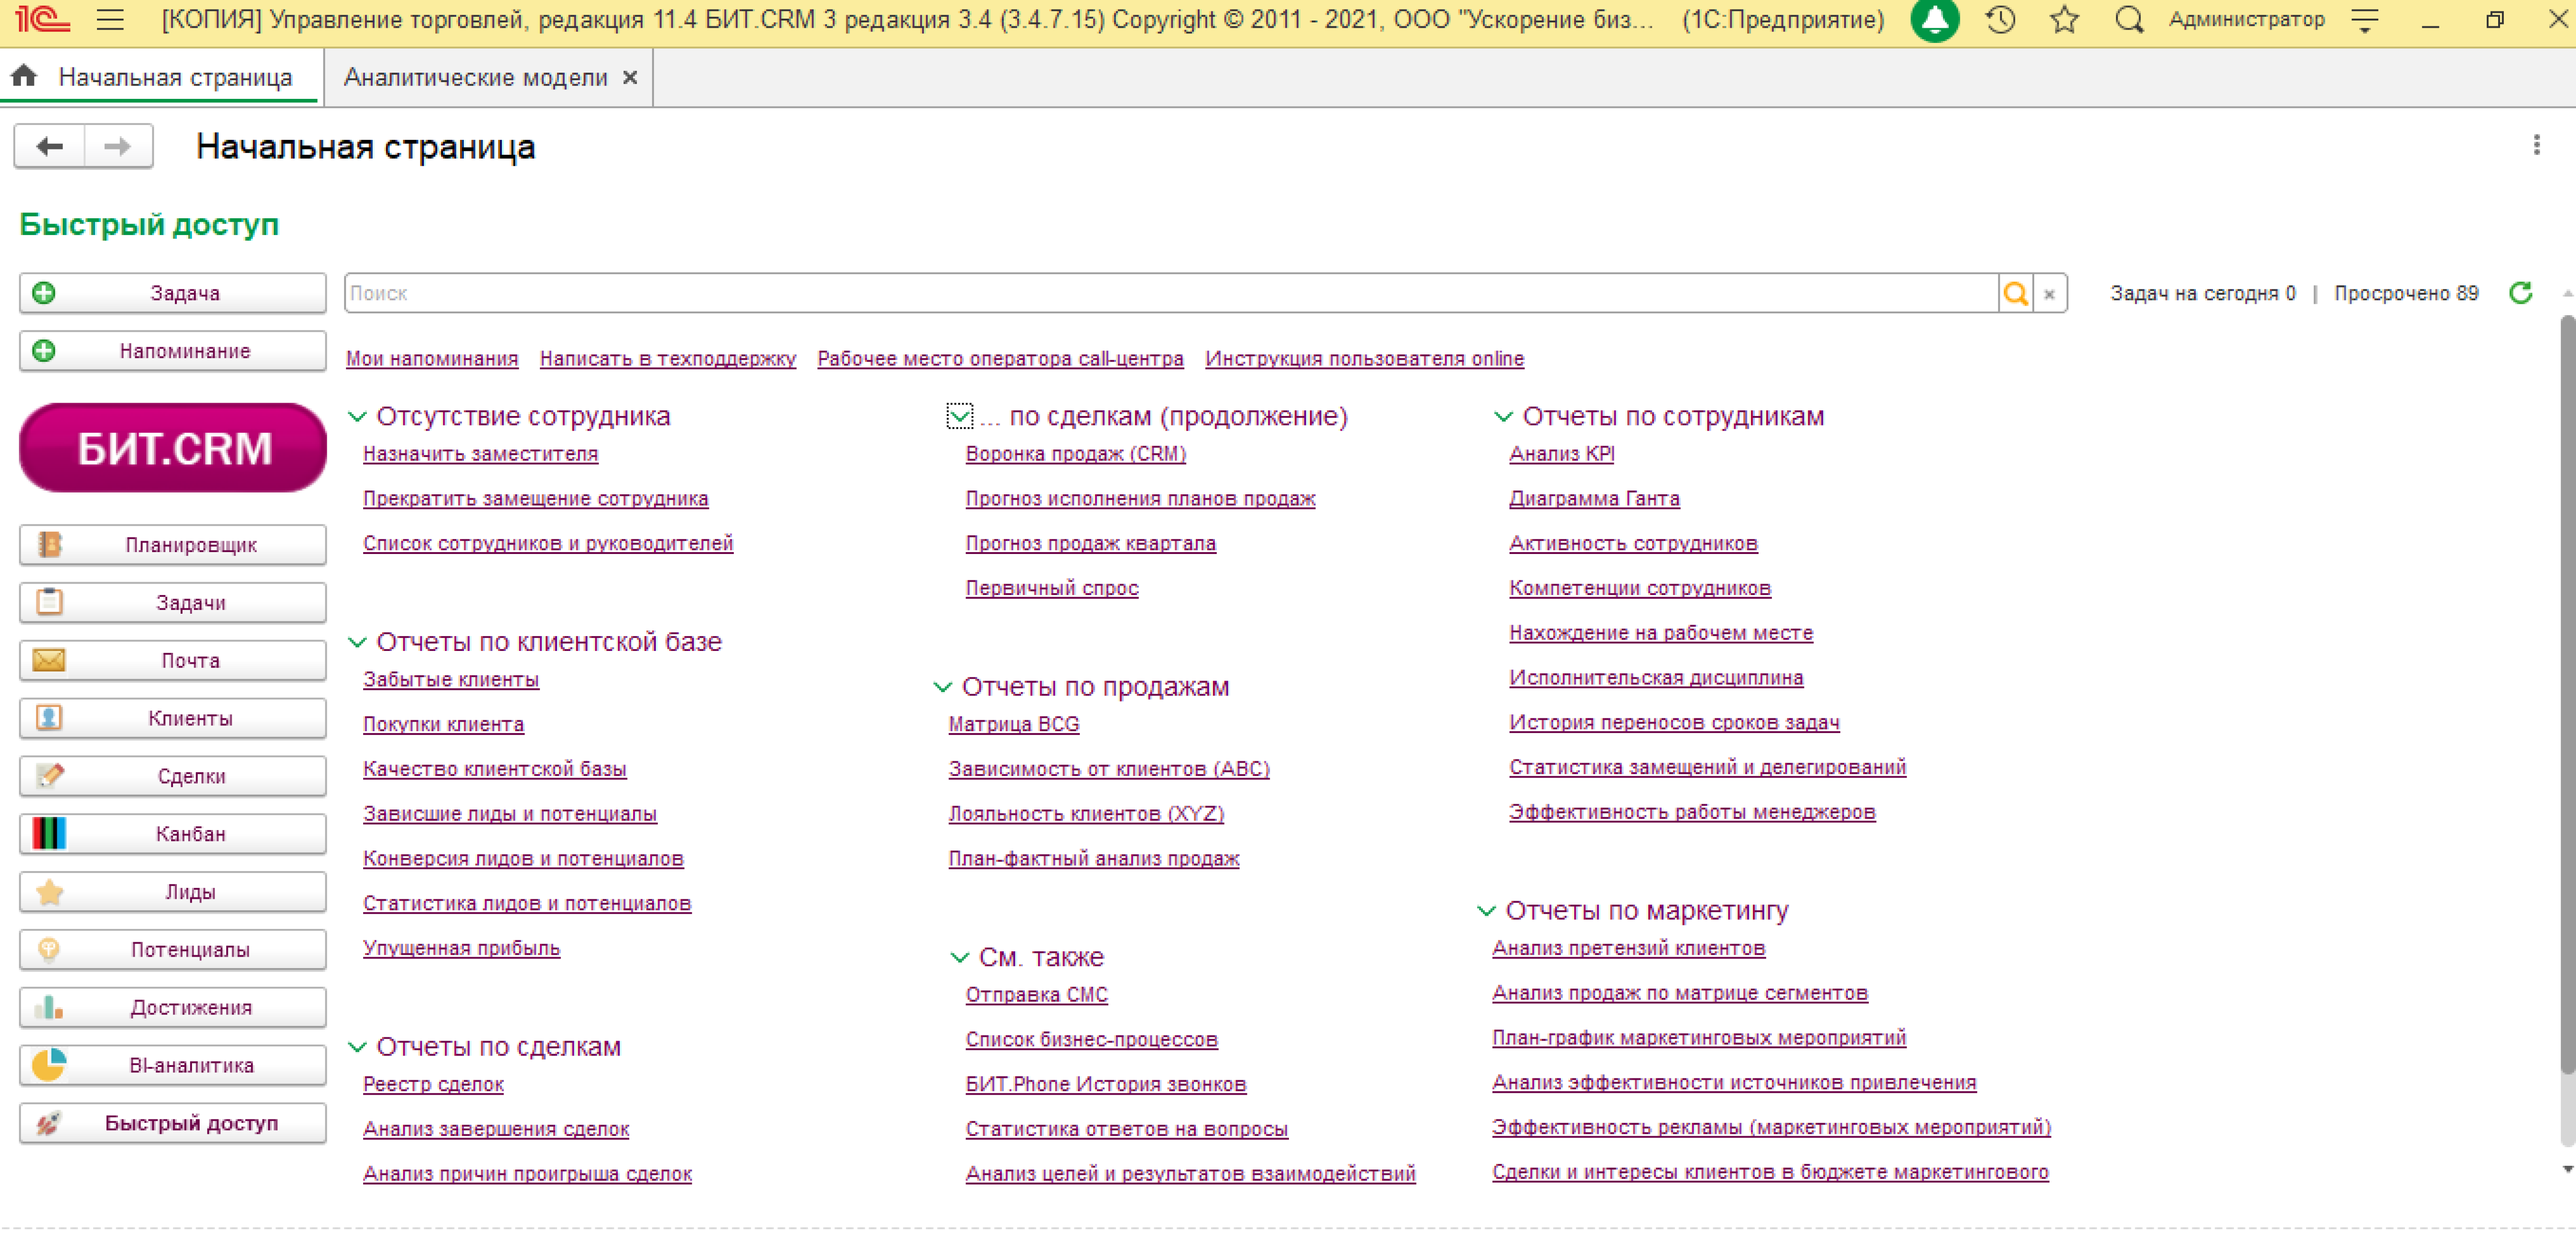Click the orange search magnifier button
Screen dimensions: 2576x1236
pos(2015,293)
